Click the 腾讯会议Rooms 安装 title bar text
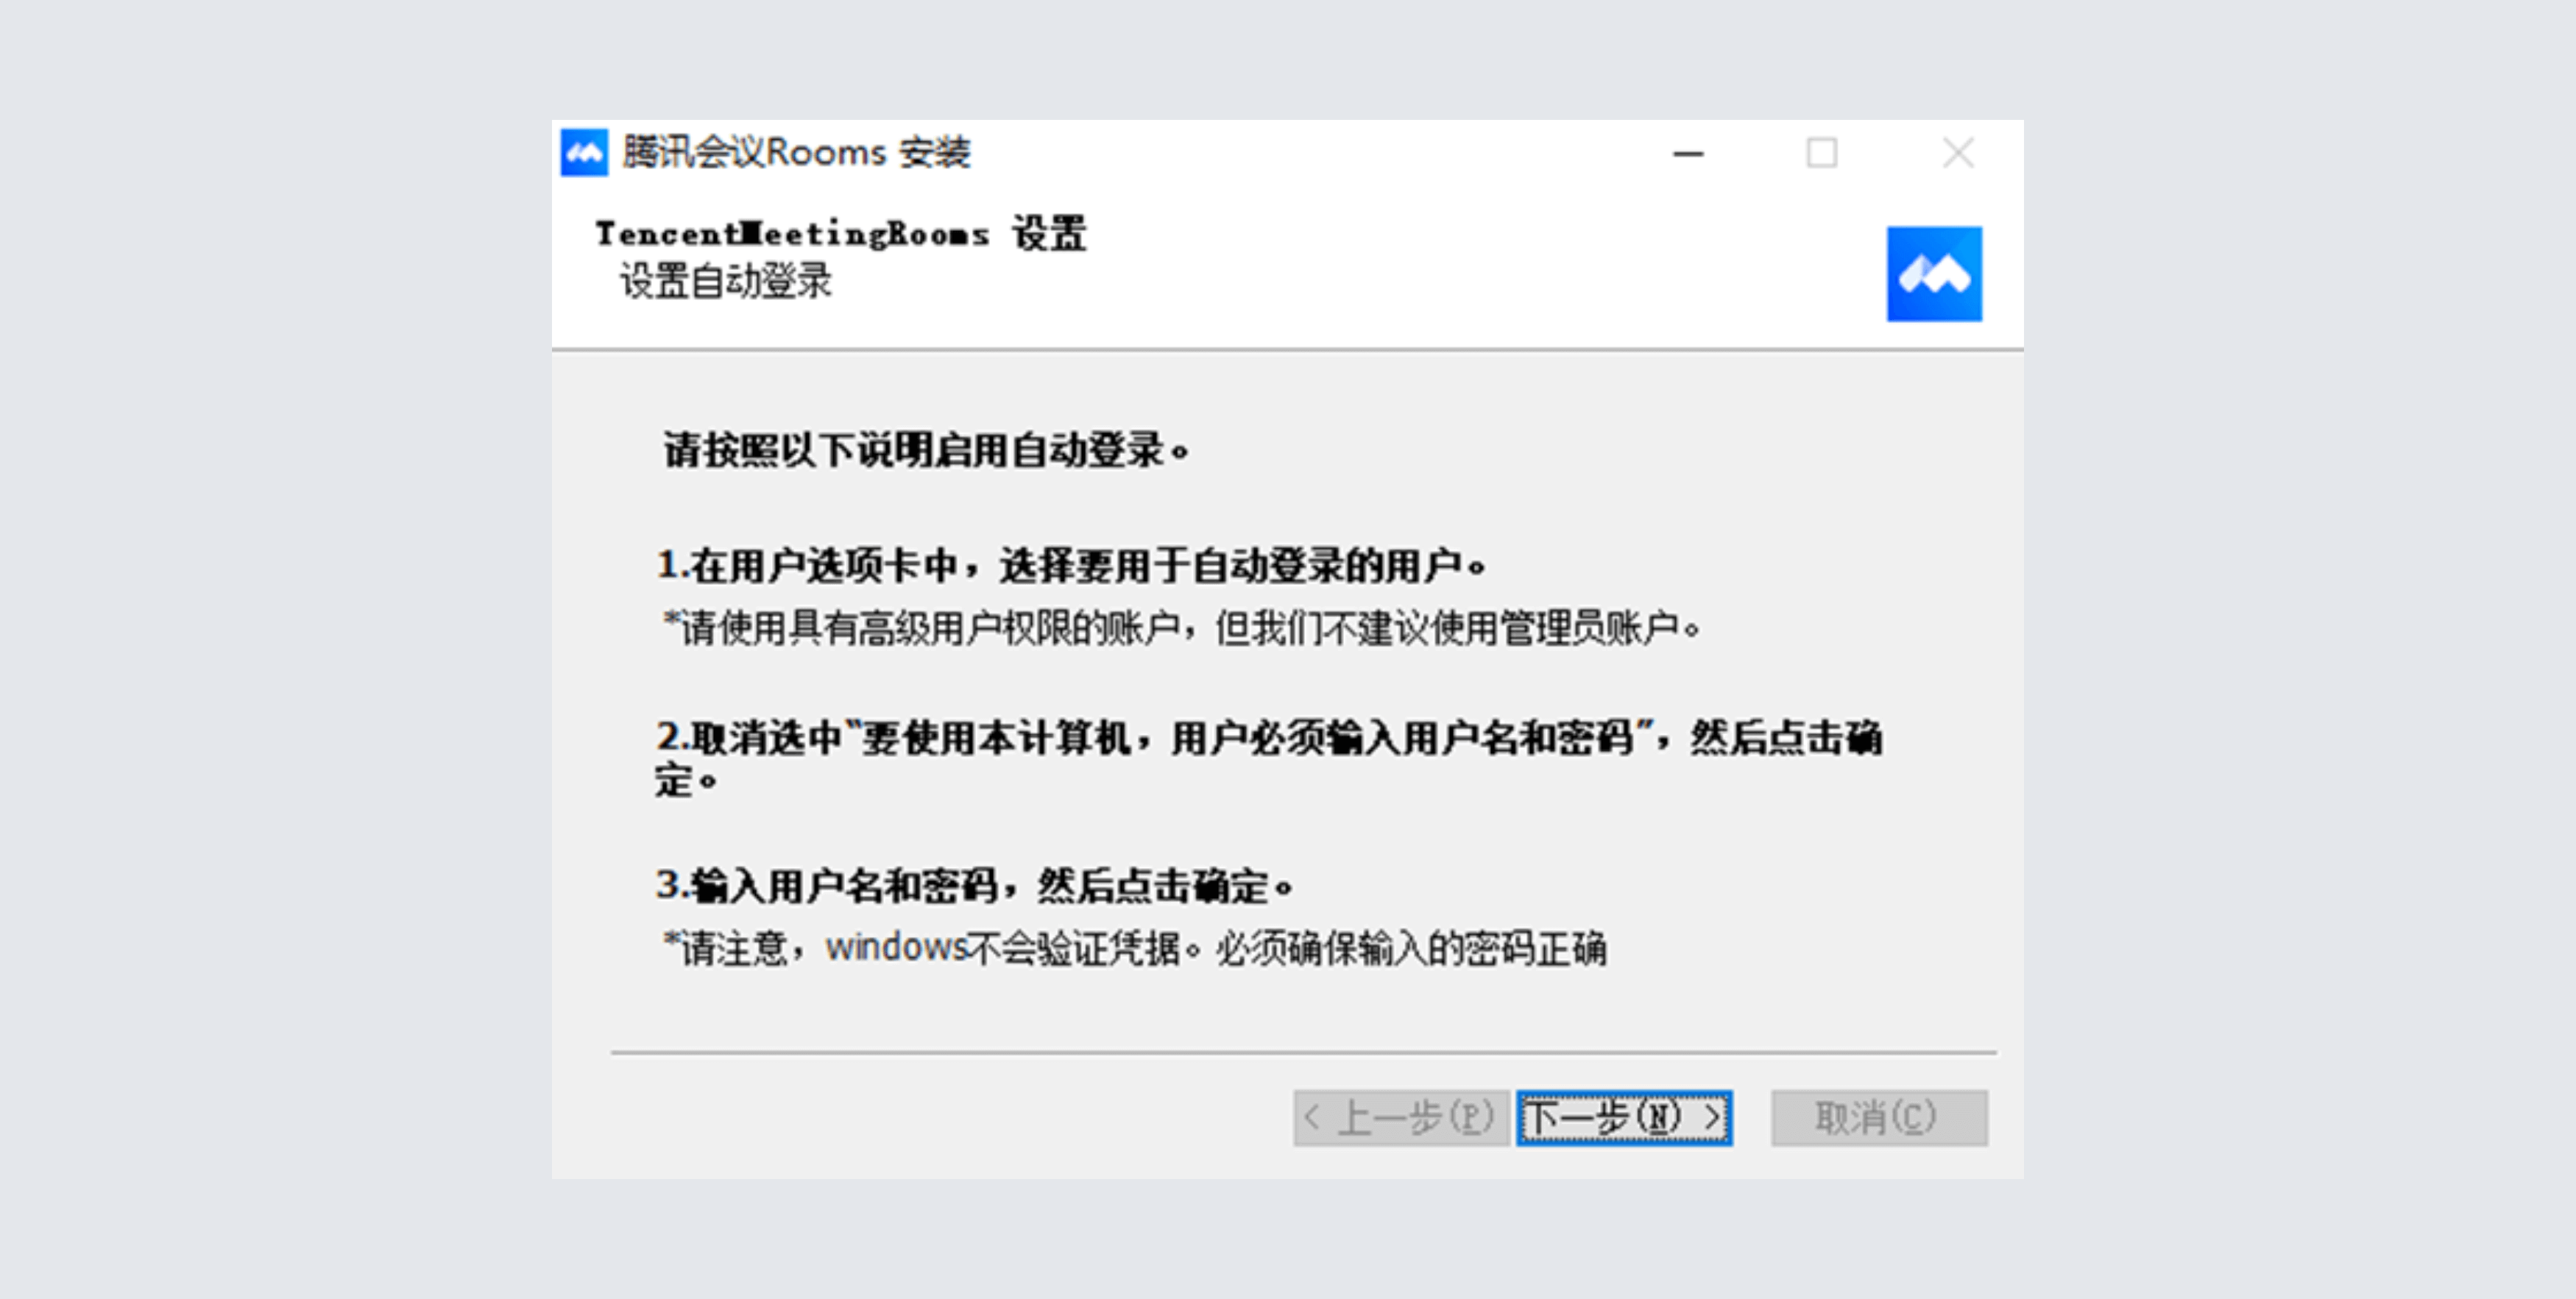 click(x=796, y=153)
